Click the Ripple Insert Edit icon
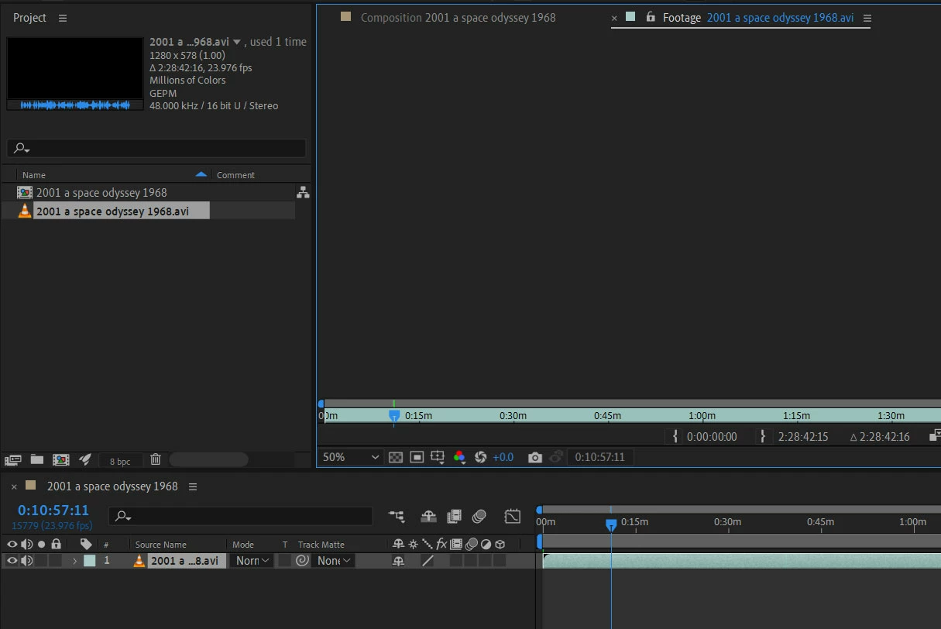This screenshot has height=629, width=941. [935, 435]
